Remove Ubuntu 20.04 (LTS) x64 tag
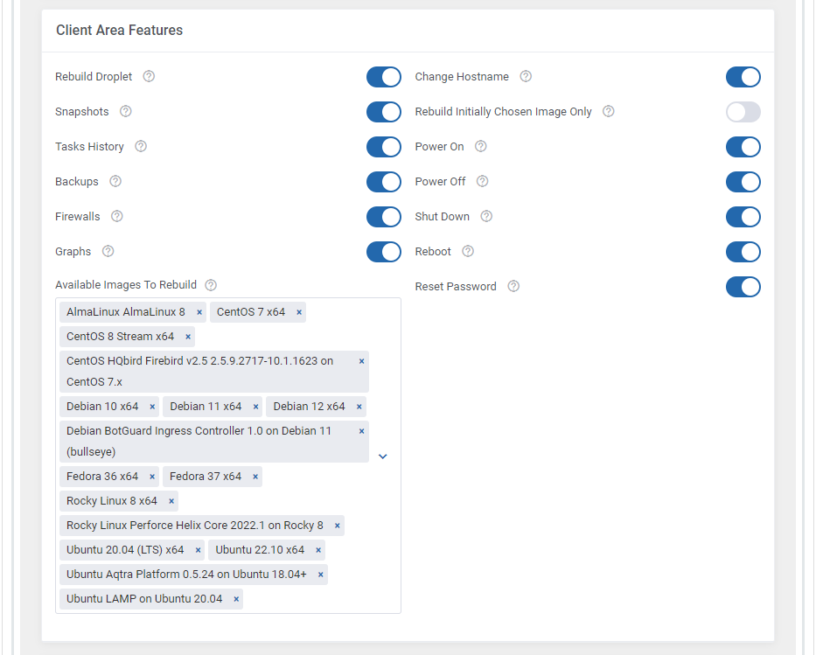This screenshot has height=655, width=816. 198,550
